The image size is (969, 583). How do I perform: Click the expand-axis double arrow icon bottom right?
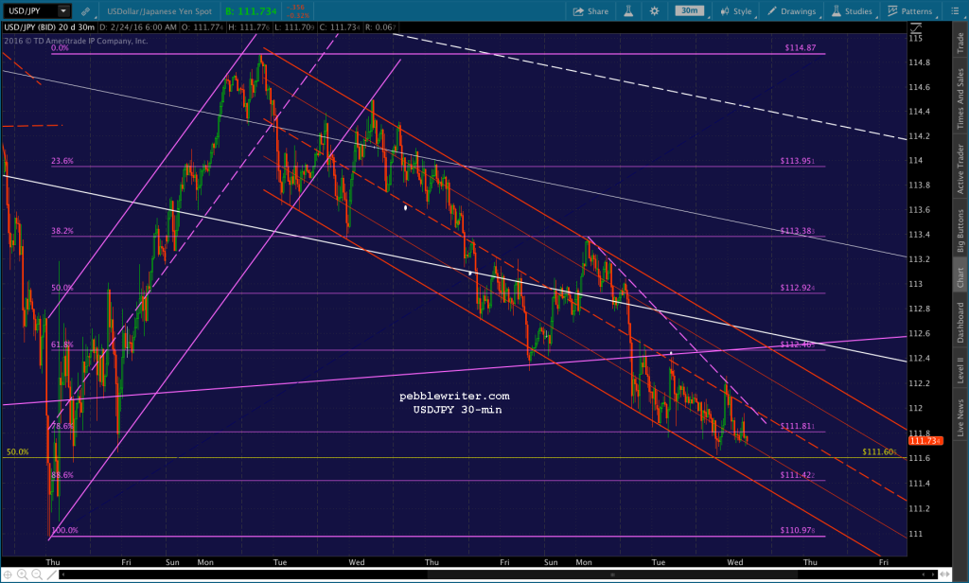point(943,574)
